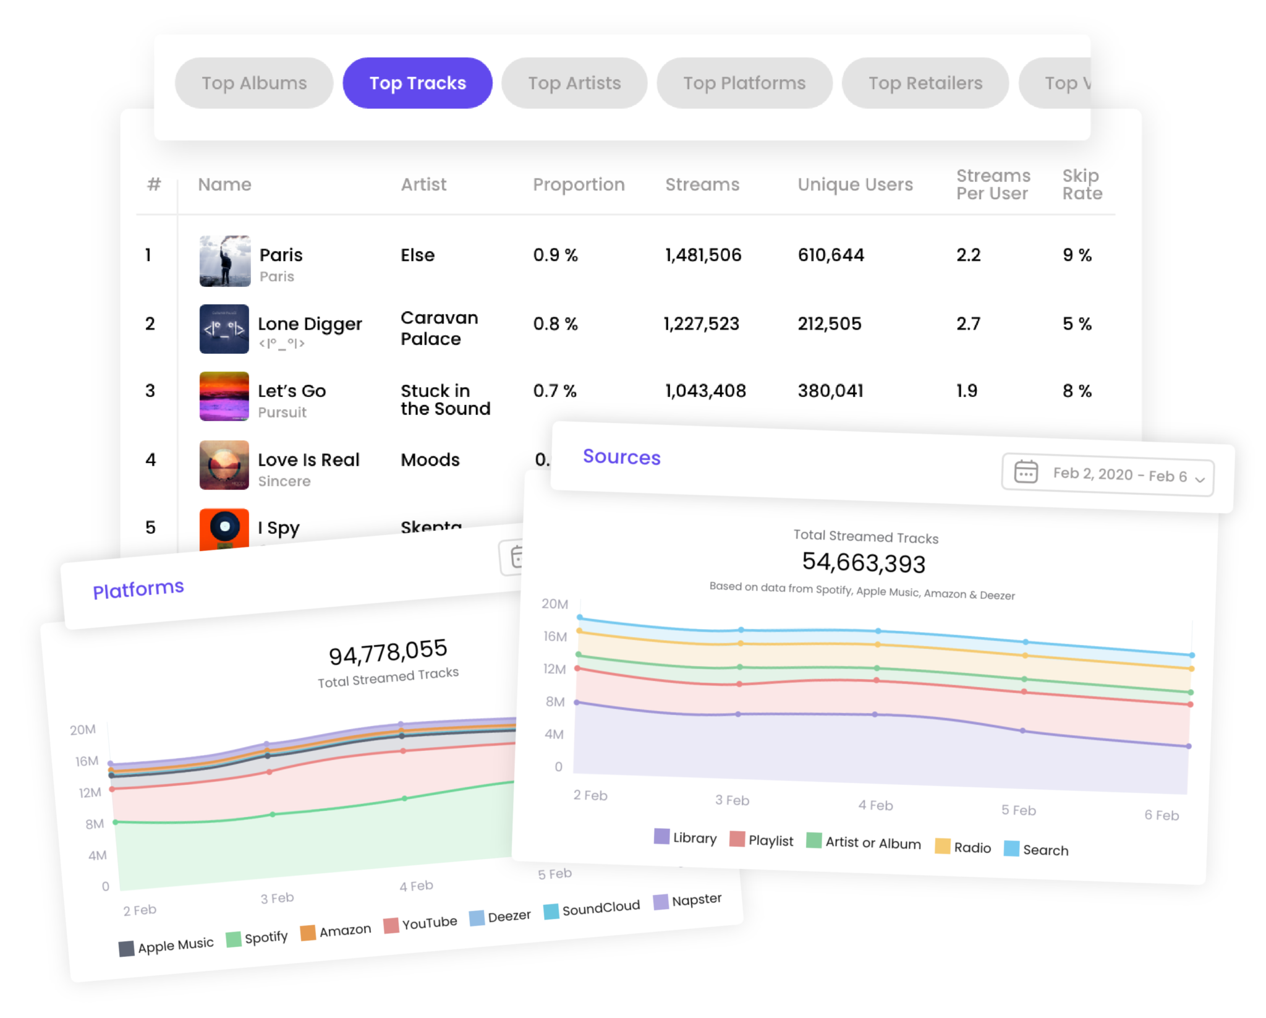Click the calendar icon in the Sources panel

click(1026, 473)
